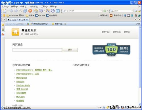Click the Refresh toolbar icon

pyautogui.click(x=25, y=11)
